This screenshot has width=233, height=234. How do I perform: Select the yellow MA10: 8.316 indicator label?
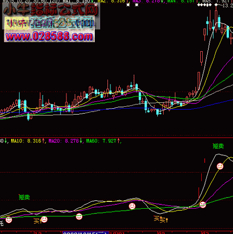[28, 141]
